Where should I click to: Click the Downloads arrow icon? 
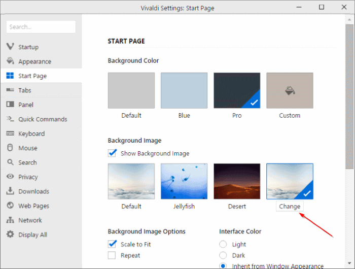10,191
